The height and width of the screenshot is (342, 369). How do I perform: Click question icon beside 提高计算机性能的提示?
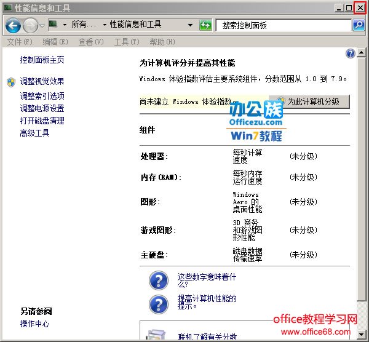tap(159, 304)
